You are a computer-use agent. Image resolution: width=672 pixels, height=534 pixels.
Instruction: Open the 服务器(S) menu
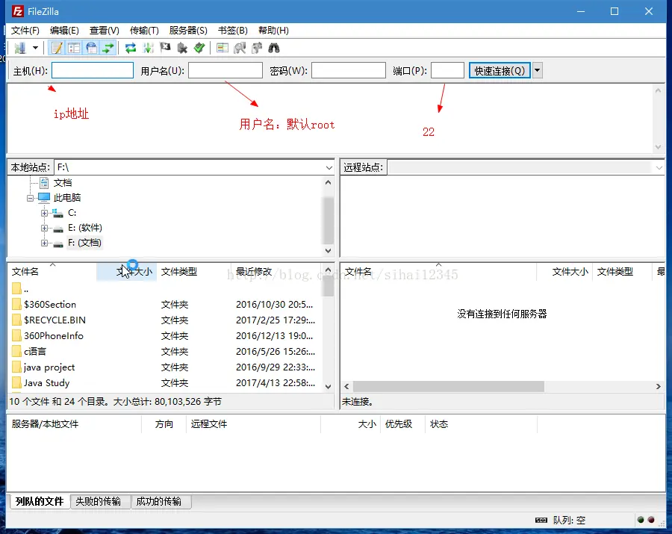click(x=188, y=31)
